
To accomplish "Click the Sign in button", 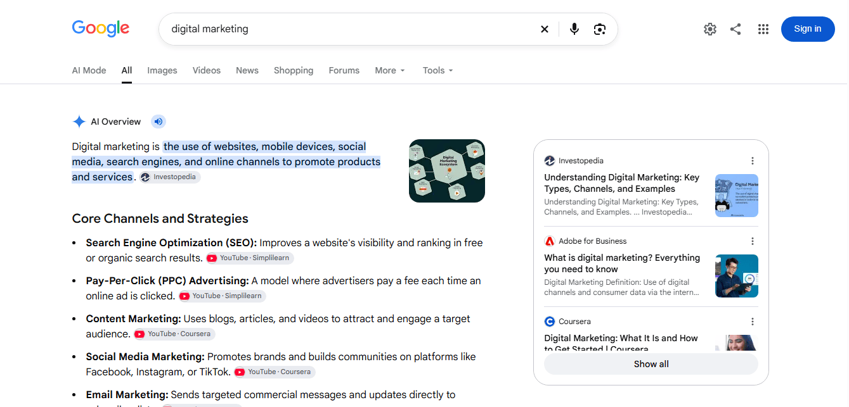I will pyautogui.click(x=808, y=29).
